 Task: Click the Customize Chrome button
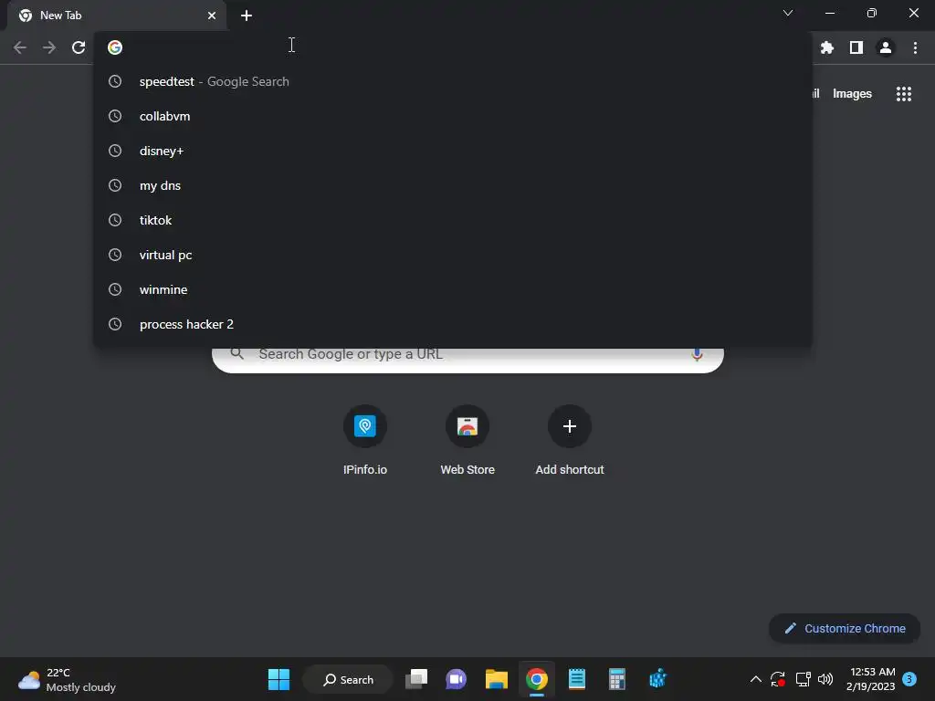845,628
